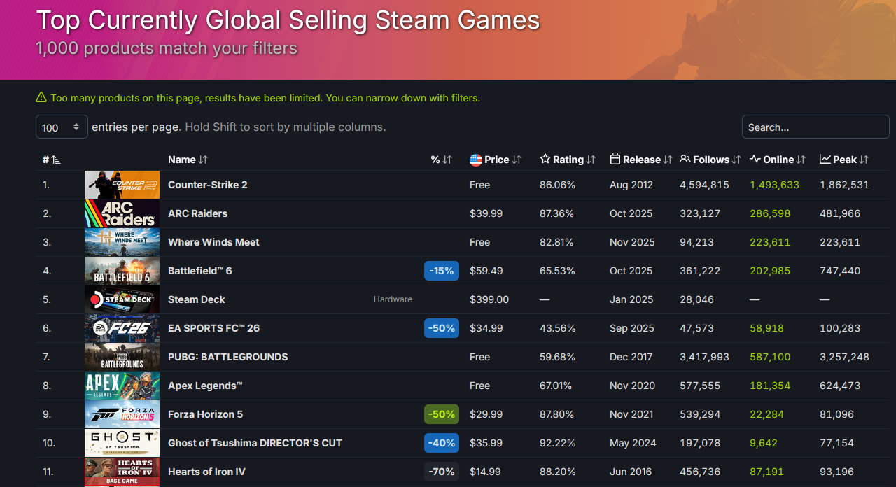
Task: Open Ghost of Tsushima DIRECTOR'S CUT link
Action: pyautogui.click(x=255, y=443)
